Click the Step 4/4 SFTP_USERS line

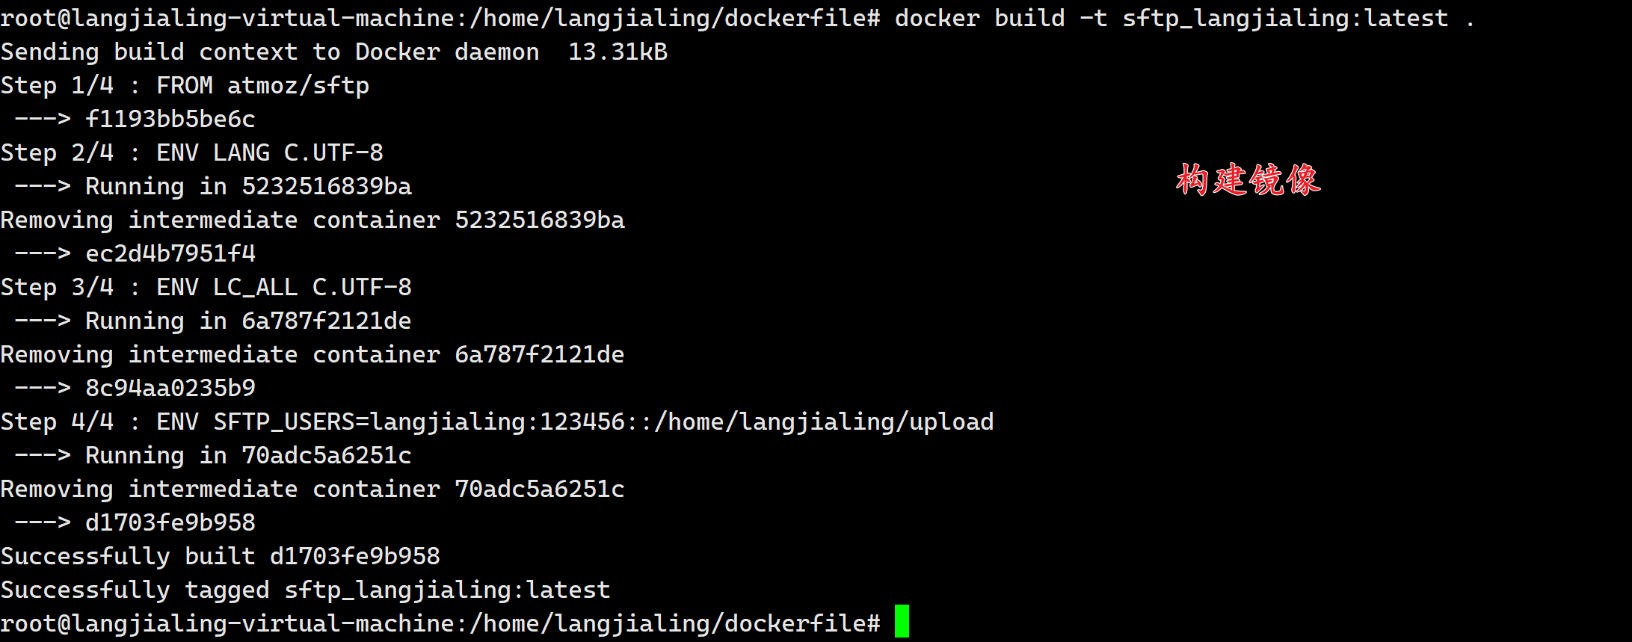(497, 422)
